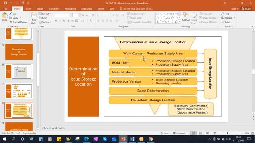Toggle the Notes pane from status bar

[x=165, y=133]
